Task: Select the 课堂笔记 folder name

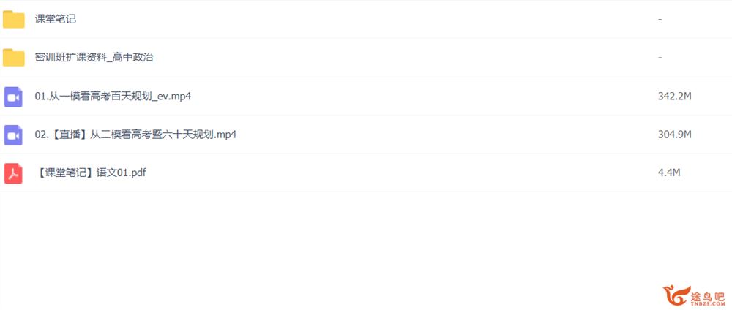Action: click(x=56, y=19)
